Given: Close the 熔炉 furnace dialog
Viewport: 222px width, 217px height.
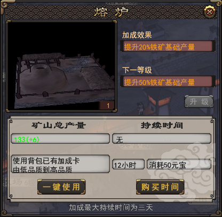Looking at the screenshot, I should pos(210,12).
